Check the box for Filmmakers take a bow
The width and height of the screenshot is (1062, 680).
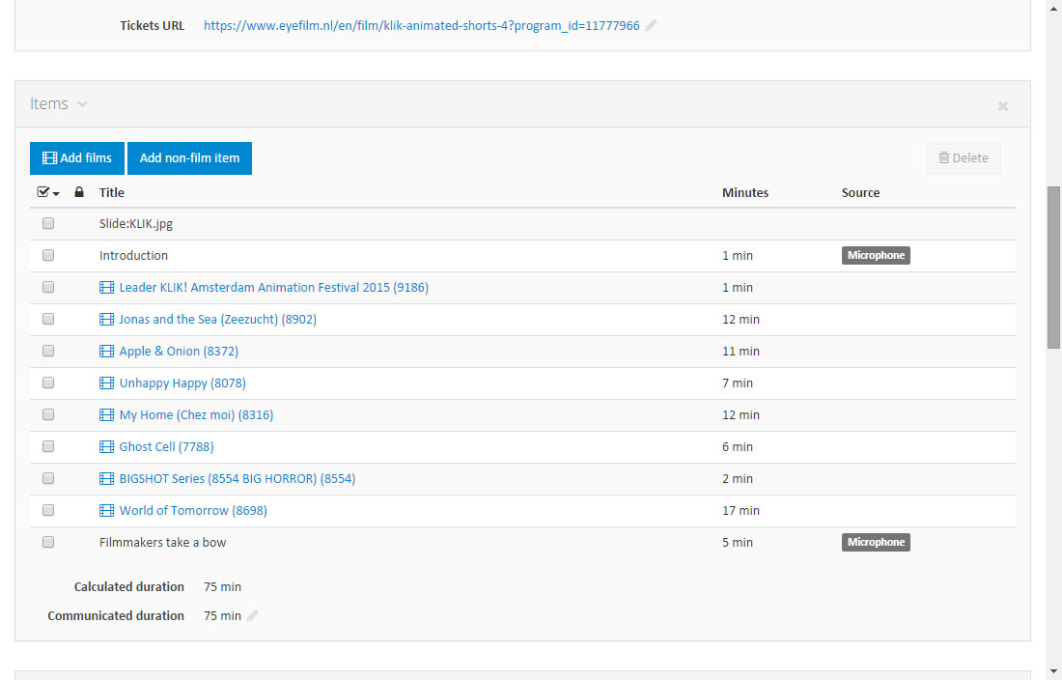pos(48,543)
